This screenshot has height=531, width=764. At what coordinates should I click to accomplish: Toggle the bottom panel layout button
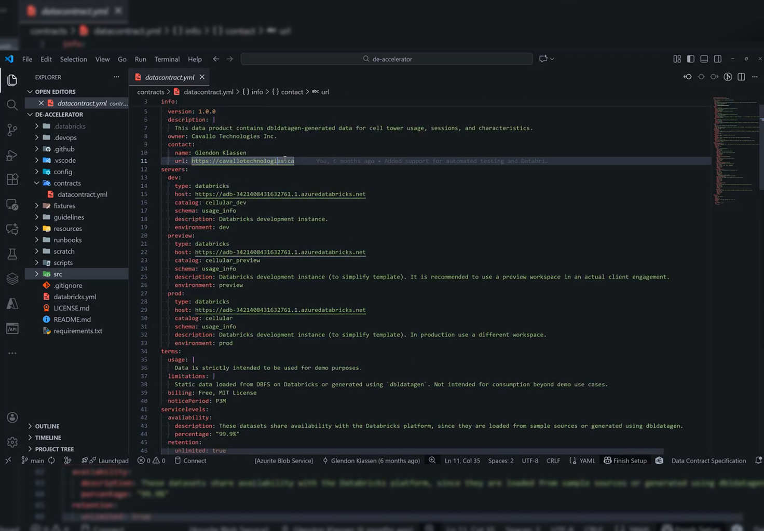(x=704, y=59)
